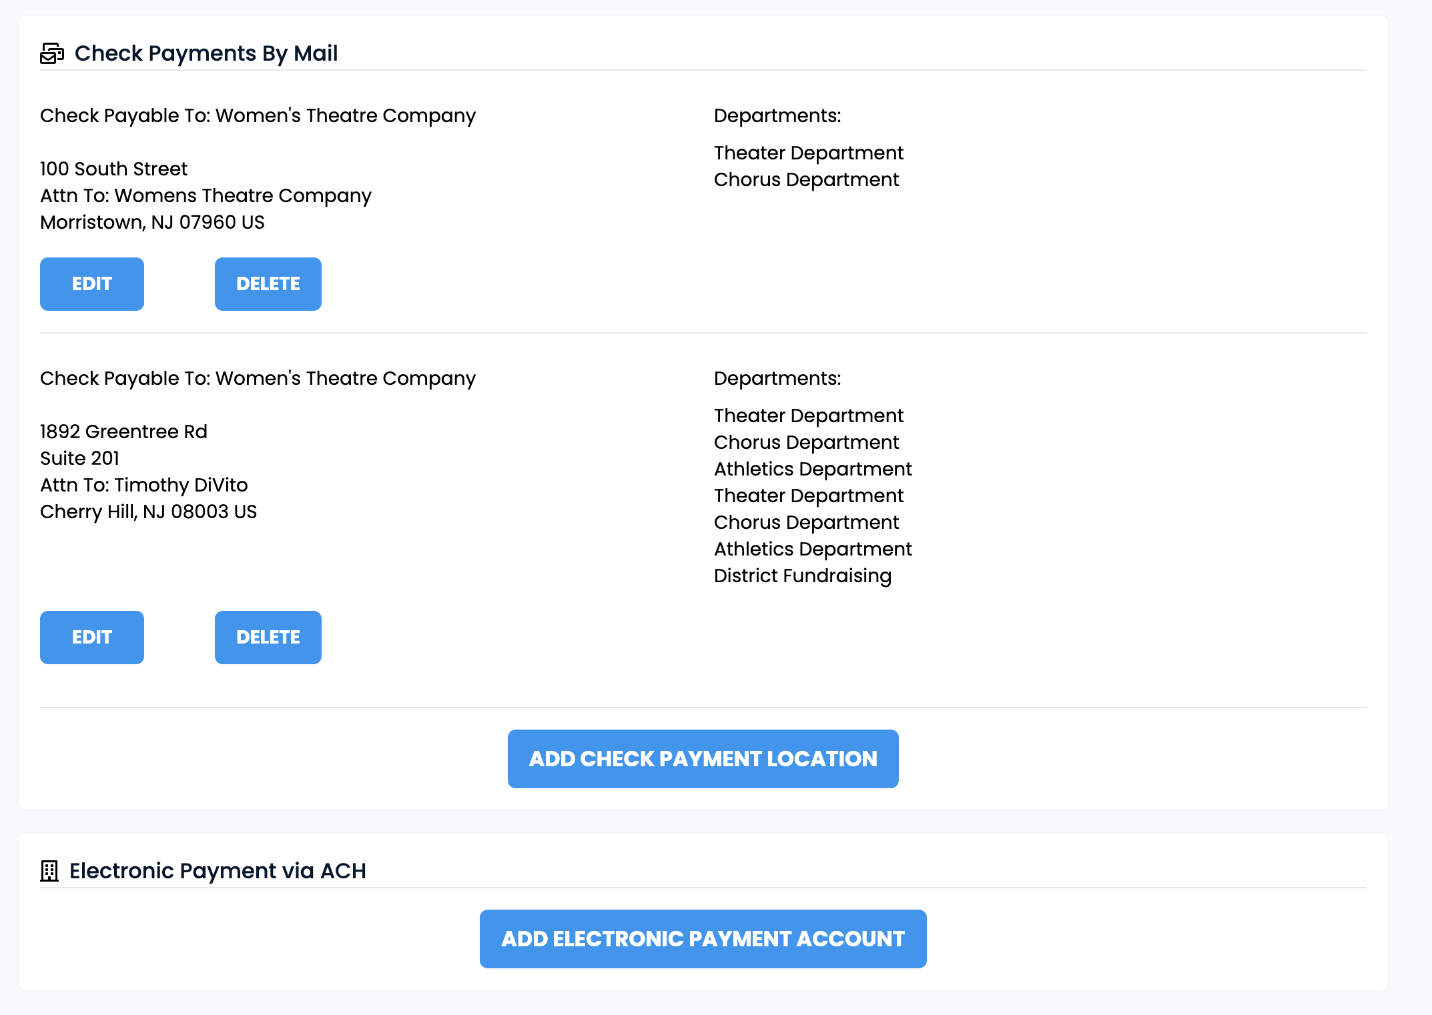This screenshot has height=1015, width=1432.
Task: Click the building icon beside Electronic Payment via ACH
Action: (49, 871)
